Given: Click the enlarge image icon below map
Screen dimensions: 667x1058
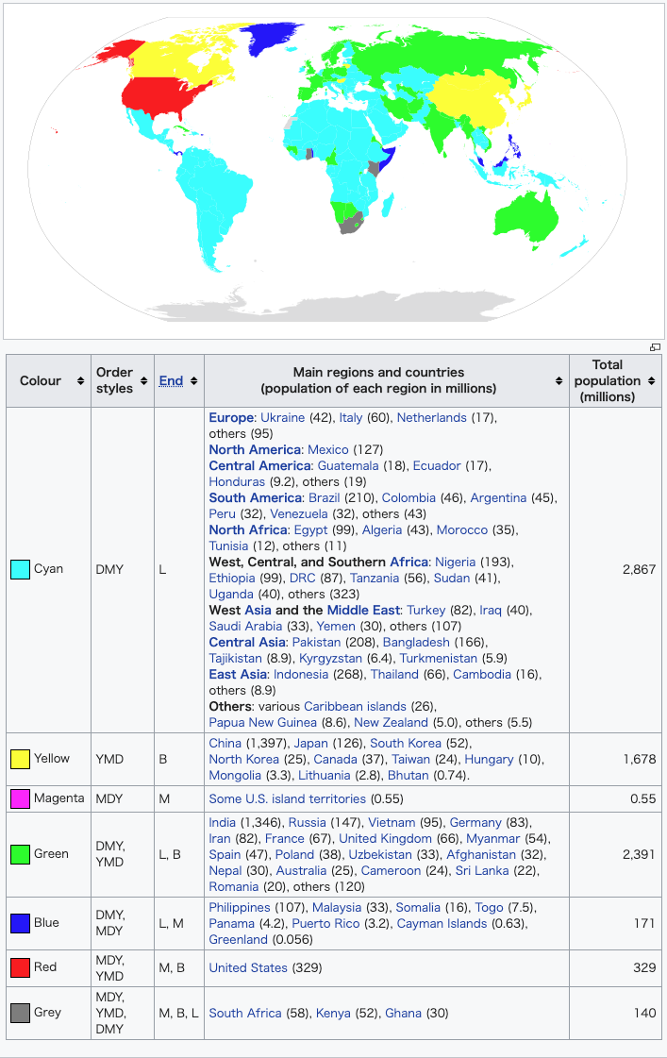Looking at the screenshot, I should point(655,347).
